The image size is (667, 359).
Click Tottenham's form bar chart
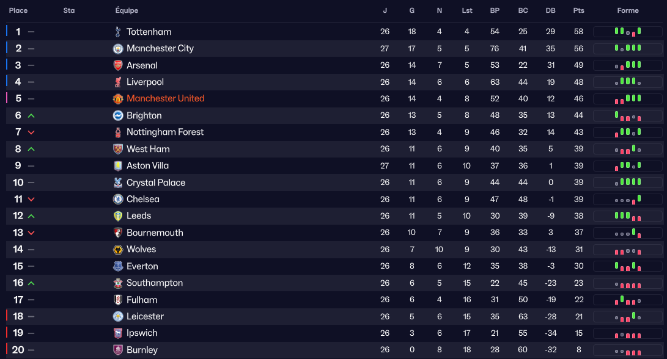[x=628, y=32]
